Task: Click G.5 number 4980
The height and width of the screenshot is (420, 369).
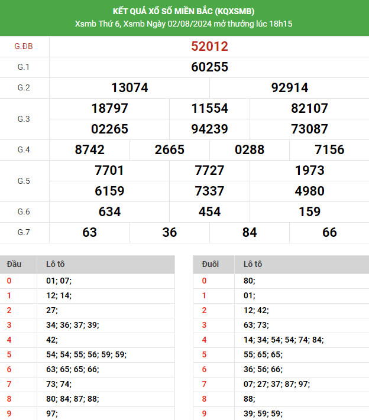Action: [309, 191]
